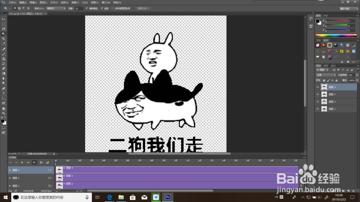This screenshot has height=202, width=360.
Task: Click the render video arrow icon
Action: click(x=15, y=191)
